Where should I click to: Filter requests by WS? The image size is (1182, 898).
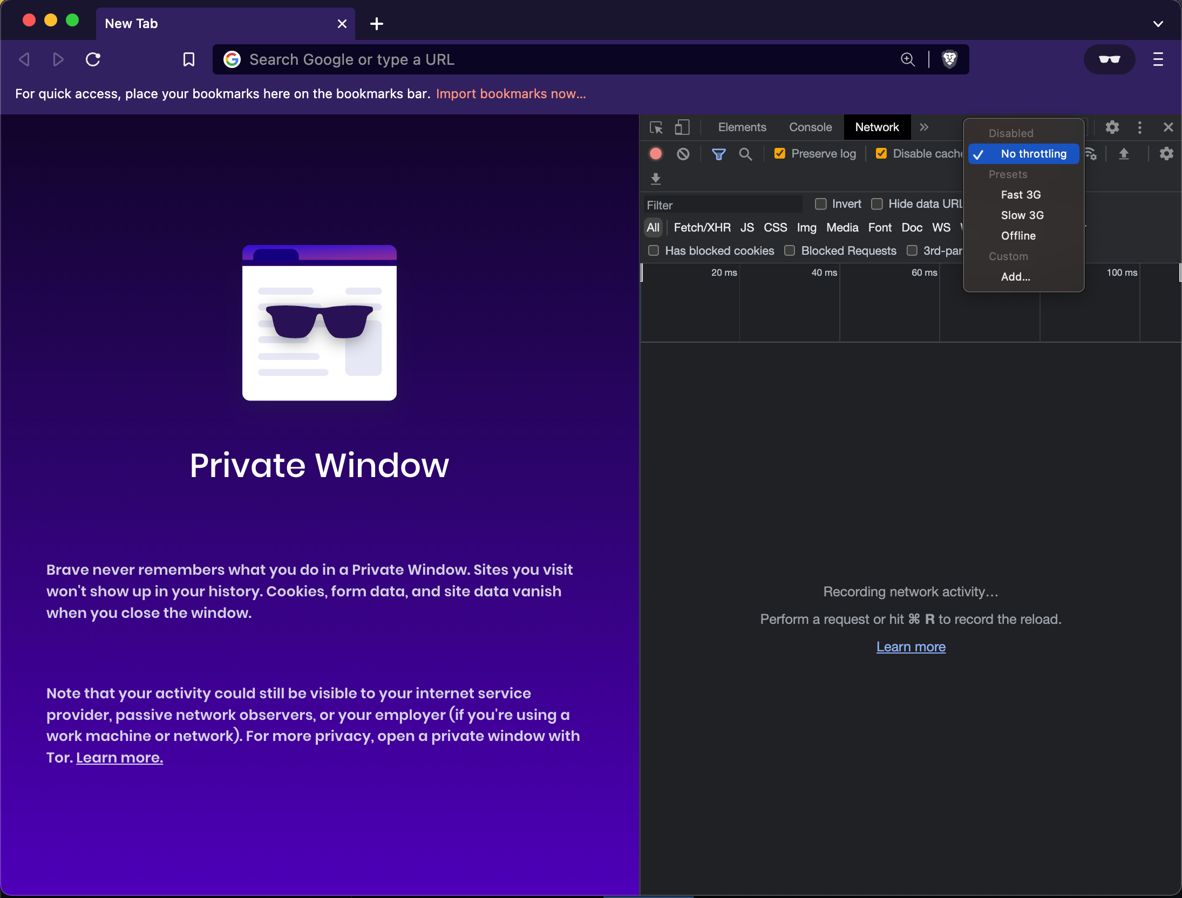[x=941, y=228]
